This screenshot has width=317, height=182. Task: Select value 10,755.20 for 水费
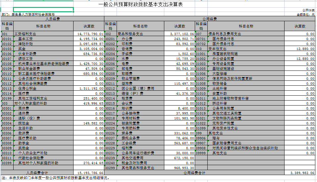pos(180,59)
